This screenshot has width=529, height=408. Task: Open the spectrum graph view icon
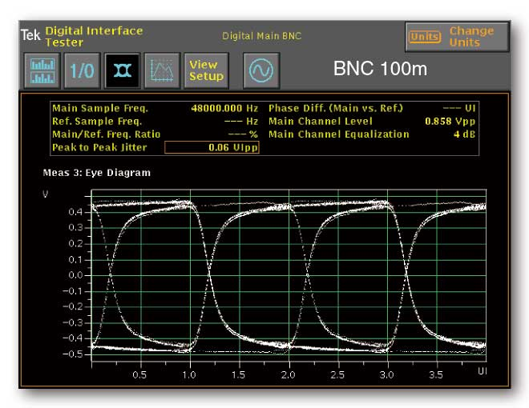(162, 70)
